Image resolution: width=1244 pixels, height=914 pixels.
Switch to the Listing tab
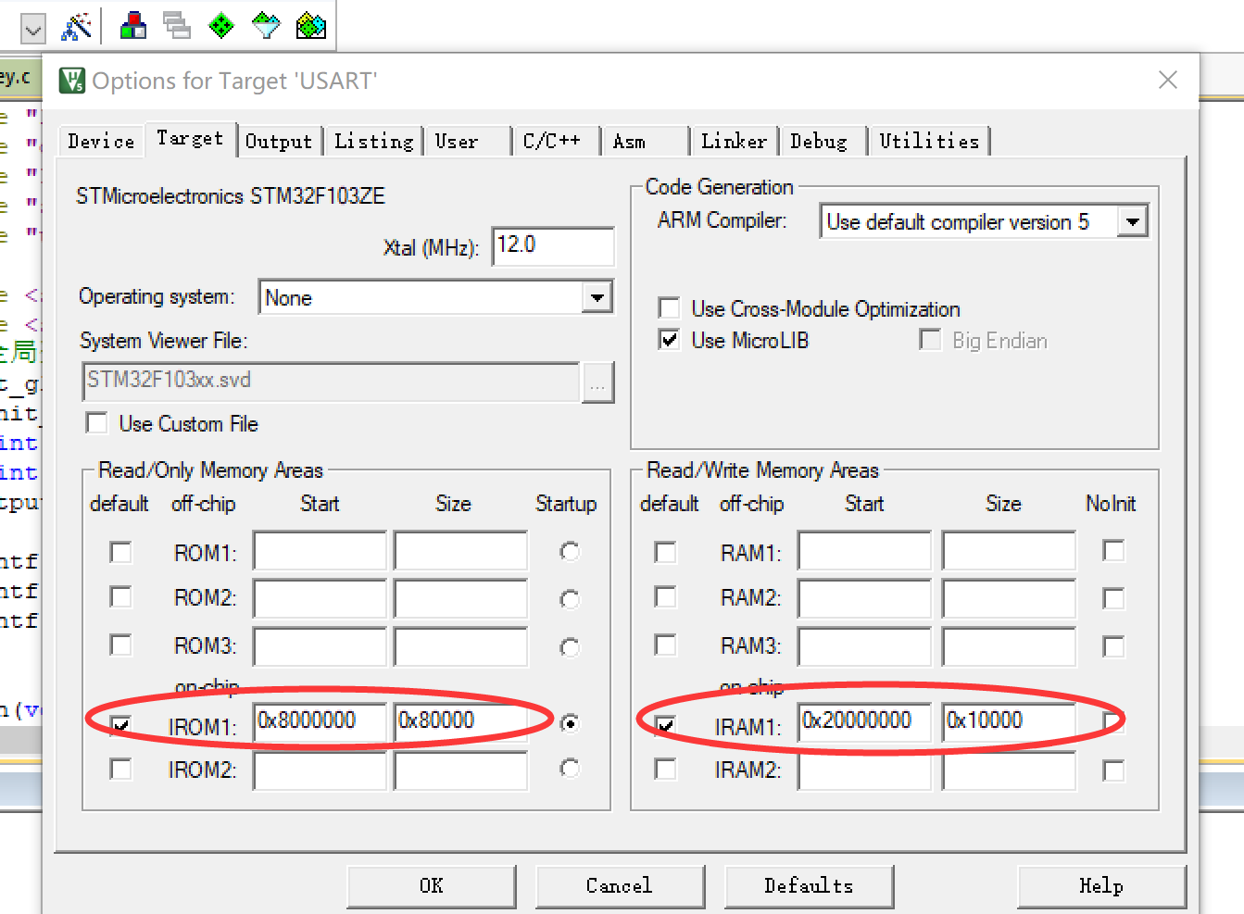point(373,141)
